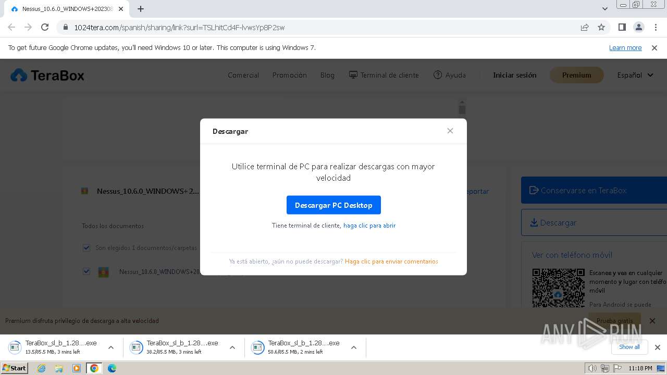Image resolution: width=667 pixels, height=375 pixels.
Task: Click the volume tray icon
Action: (592, 368)
